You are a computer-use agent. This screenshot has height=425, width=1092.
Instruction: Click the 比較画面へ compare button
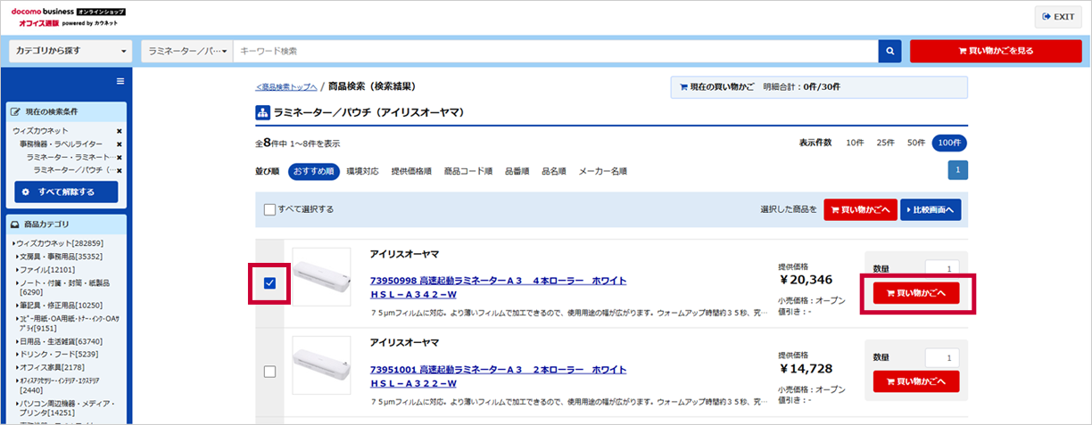(x=931, y=210)
